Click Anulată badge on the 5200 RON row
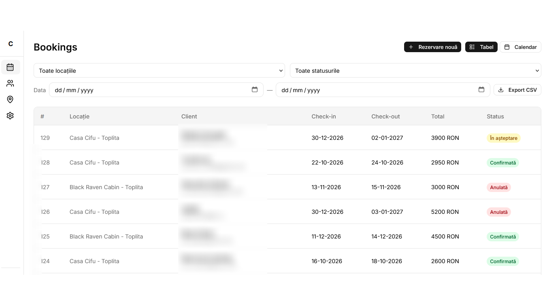The width and height of the screenshot is (545, 306). (499, 212)
